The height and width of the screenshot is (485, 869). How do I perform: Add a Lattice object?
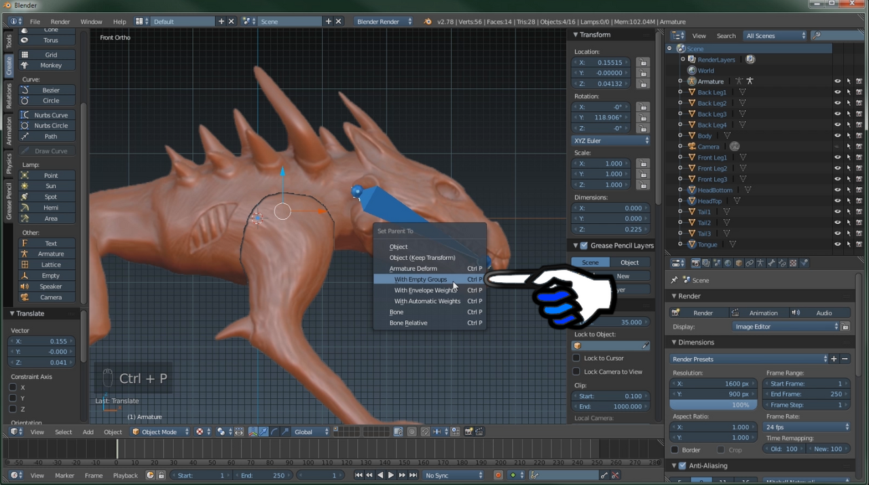coord(50,265)
